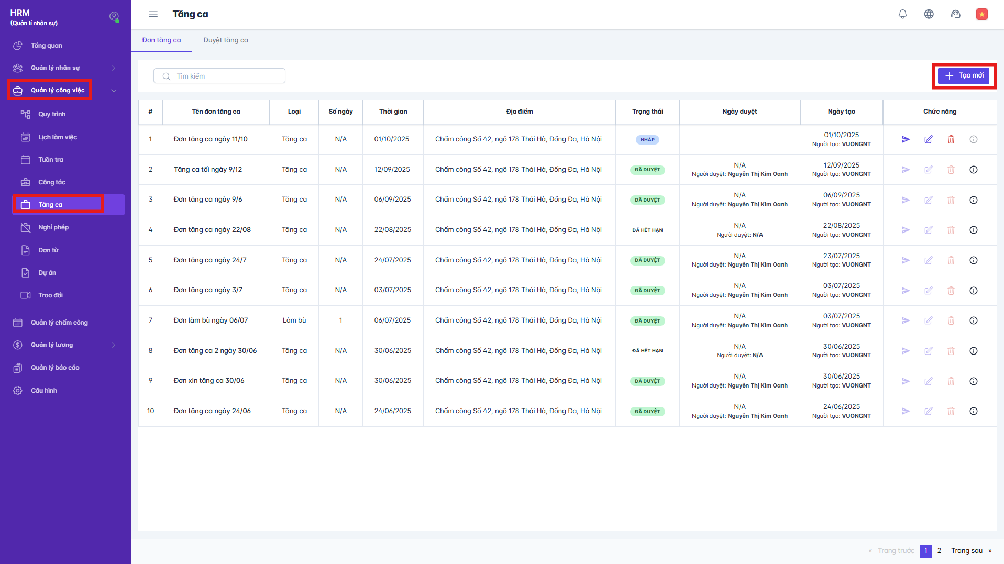Image resolution: width=1004 pixels, height=564 pixels.
Task: Delete the draft overtime request in row 1
Action: pos(951,139)
